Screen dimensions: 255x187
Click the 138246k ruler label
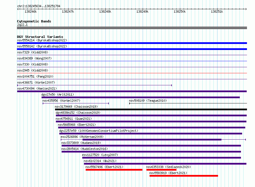point(31,11)
